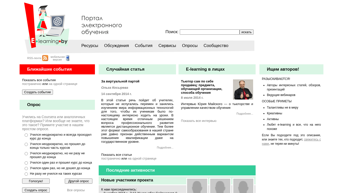The image size is (343, 193).
Task: Click list item 'Ведущие вебинаров'
Action: click(281, 95)
